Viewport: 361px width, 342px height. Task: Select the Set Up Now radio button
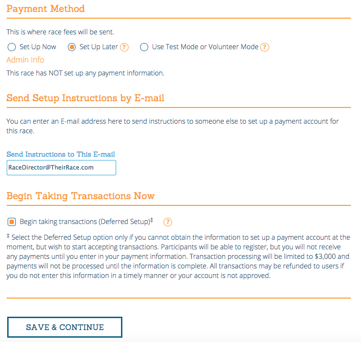click(x=12, y=47)
